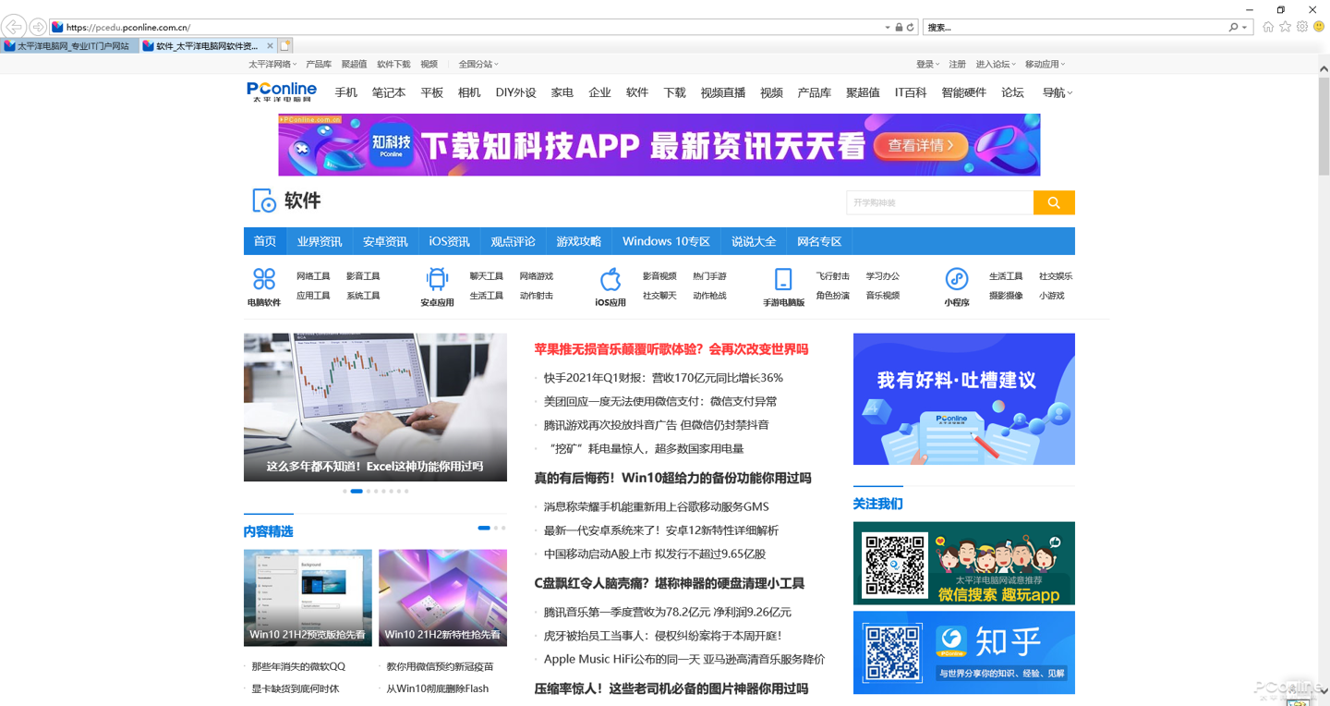Viewport: 1330px width, 706px height.
Task: Open favorites star icon
Action: tap(1285, 27)
